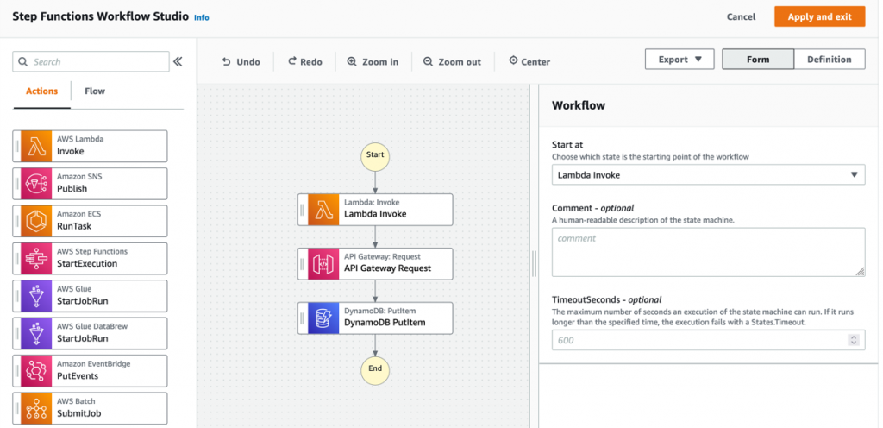
Task: Click the Workflow panel heading
Action: pos(579,105)
